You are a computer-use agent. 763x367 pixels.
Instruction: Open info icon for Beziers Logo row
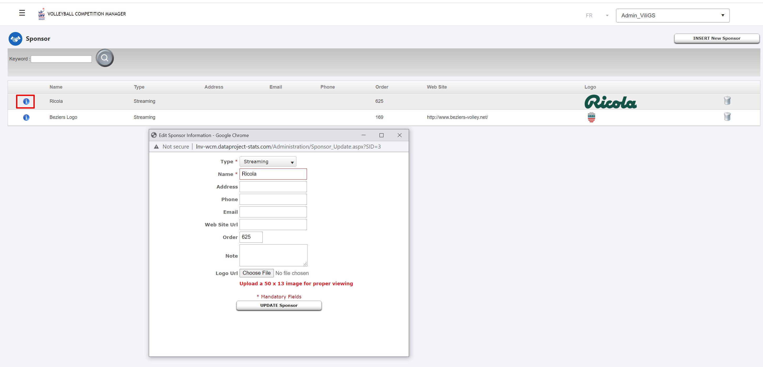coord(26,118)
